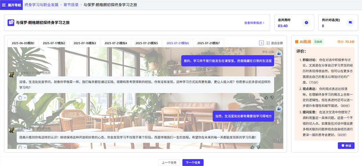
Task: Go to 下一个任务
Action: click(x=193, y=163)
